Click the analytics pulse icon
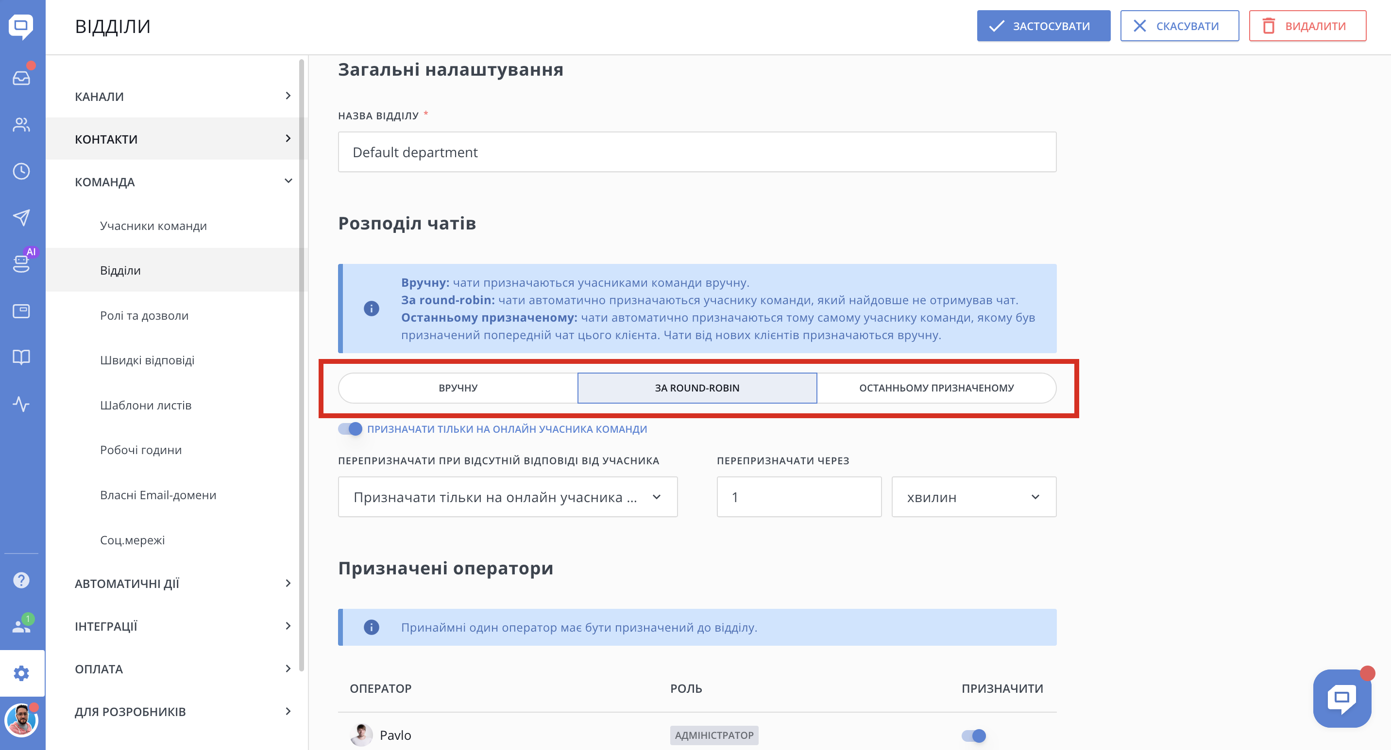 [21, 404]
